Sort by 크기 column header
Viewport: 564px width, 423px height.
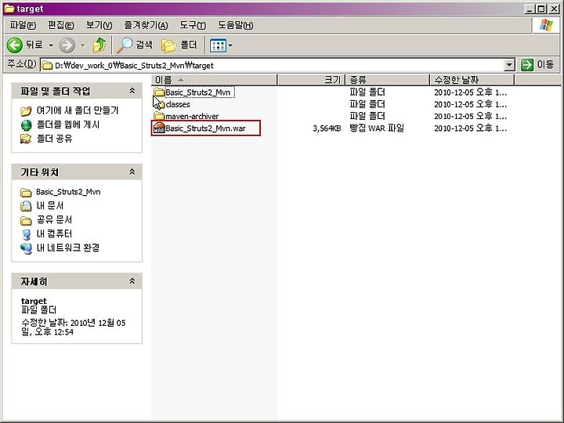pos(312,80)
